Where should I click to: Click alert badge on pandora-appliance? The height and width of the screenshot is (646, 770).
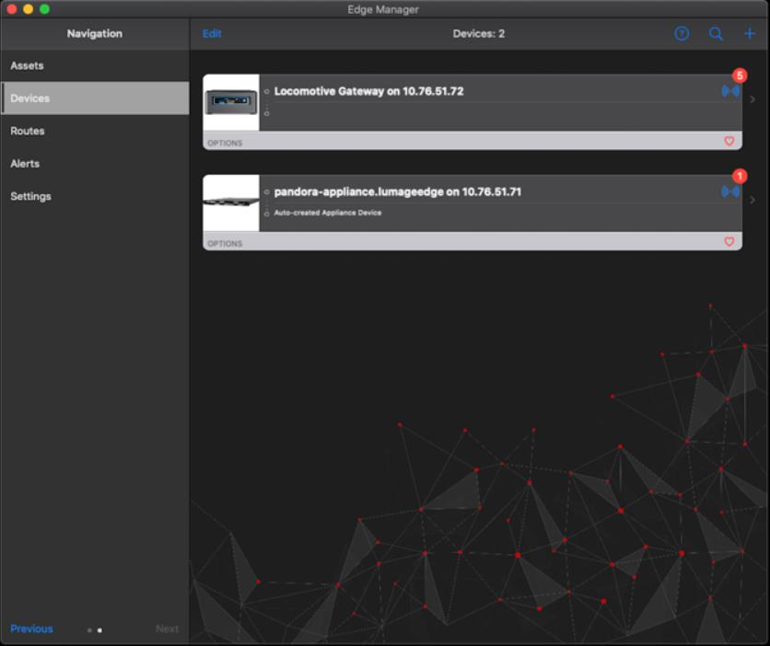tap(739, 176)
